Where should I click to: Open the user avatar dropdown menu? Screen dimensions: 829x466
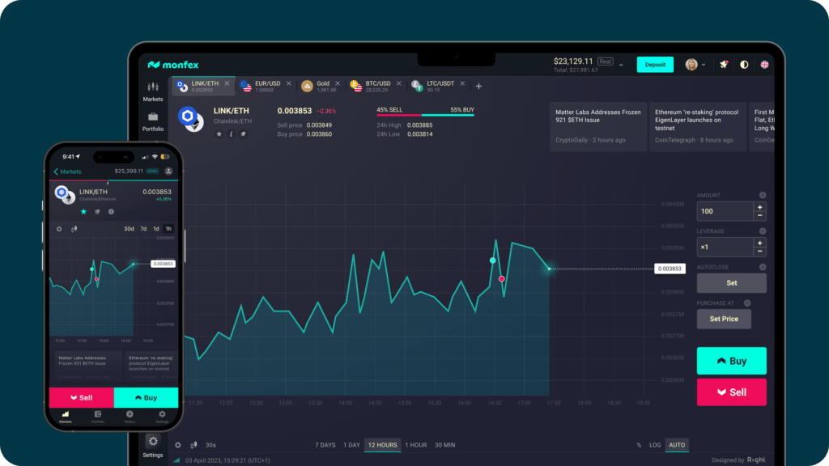point(695,65)
